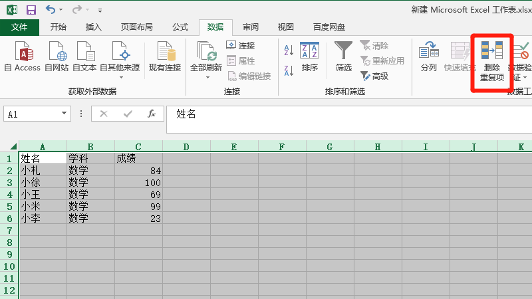The height and width of the screenshot is (299, 532).
Task: Click the formula bar containing 姓名
Action: 349,120
